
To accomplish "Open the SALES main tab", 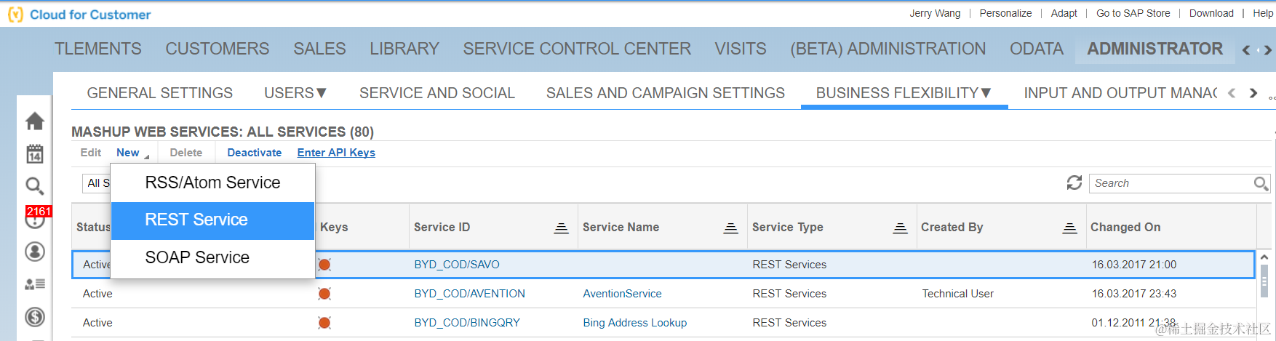I will tap(319, 49).
